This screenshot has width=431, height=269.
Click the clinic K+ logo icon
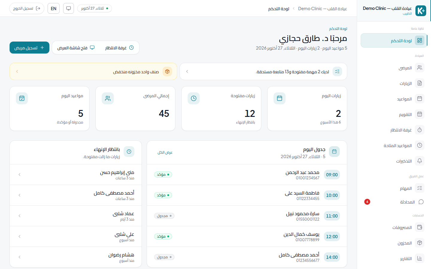coord(421,11)
